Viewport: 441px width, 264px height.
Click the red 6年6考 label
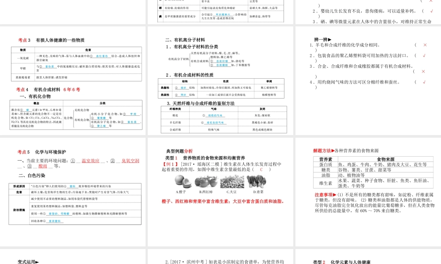[x=72, y=89]
